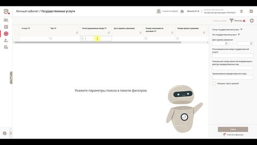The height and width of the screenshot is (145, 257).
Task: Expand sidebar using the chevron next to info icon
Action: [11, 133]
